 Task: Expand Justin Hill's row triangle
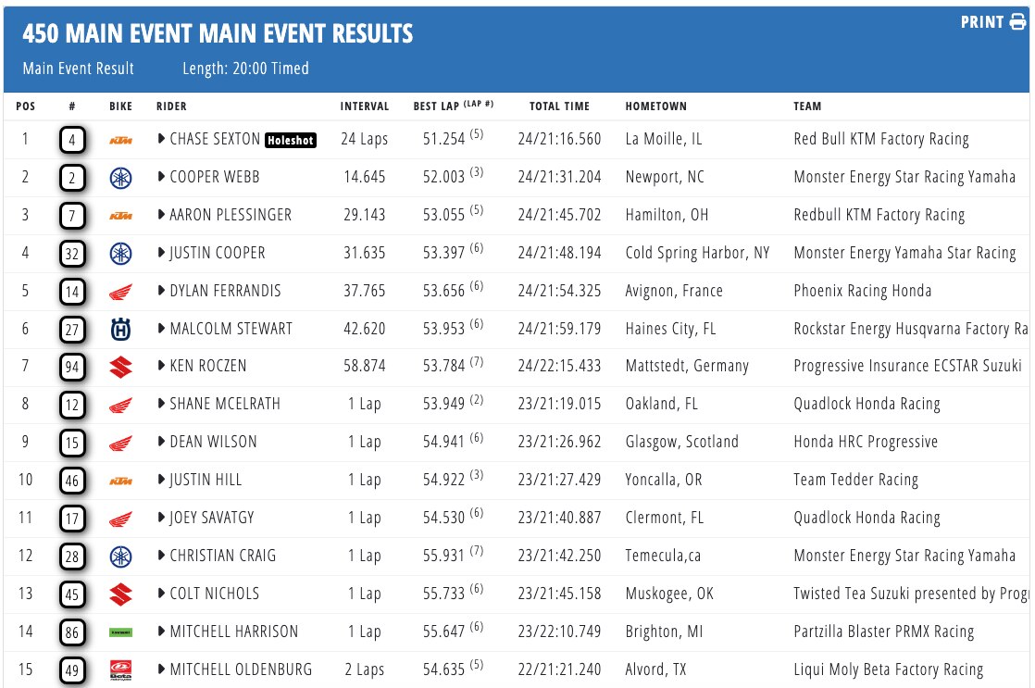(162, 480)
